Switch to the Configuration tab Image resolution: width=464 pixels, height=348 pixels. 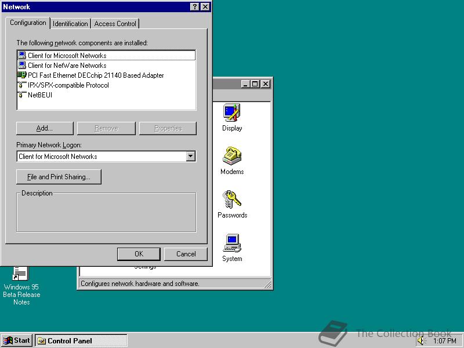pos(28,23)
